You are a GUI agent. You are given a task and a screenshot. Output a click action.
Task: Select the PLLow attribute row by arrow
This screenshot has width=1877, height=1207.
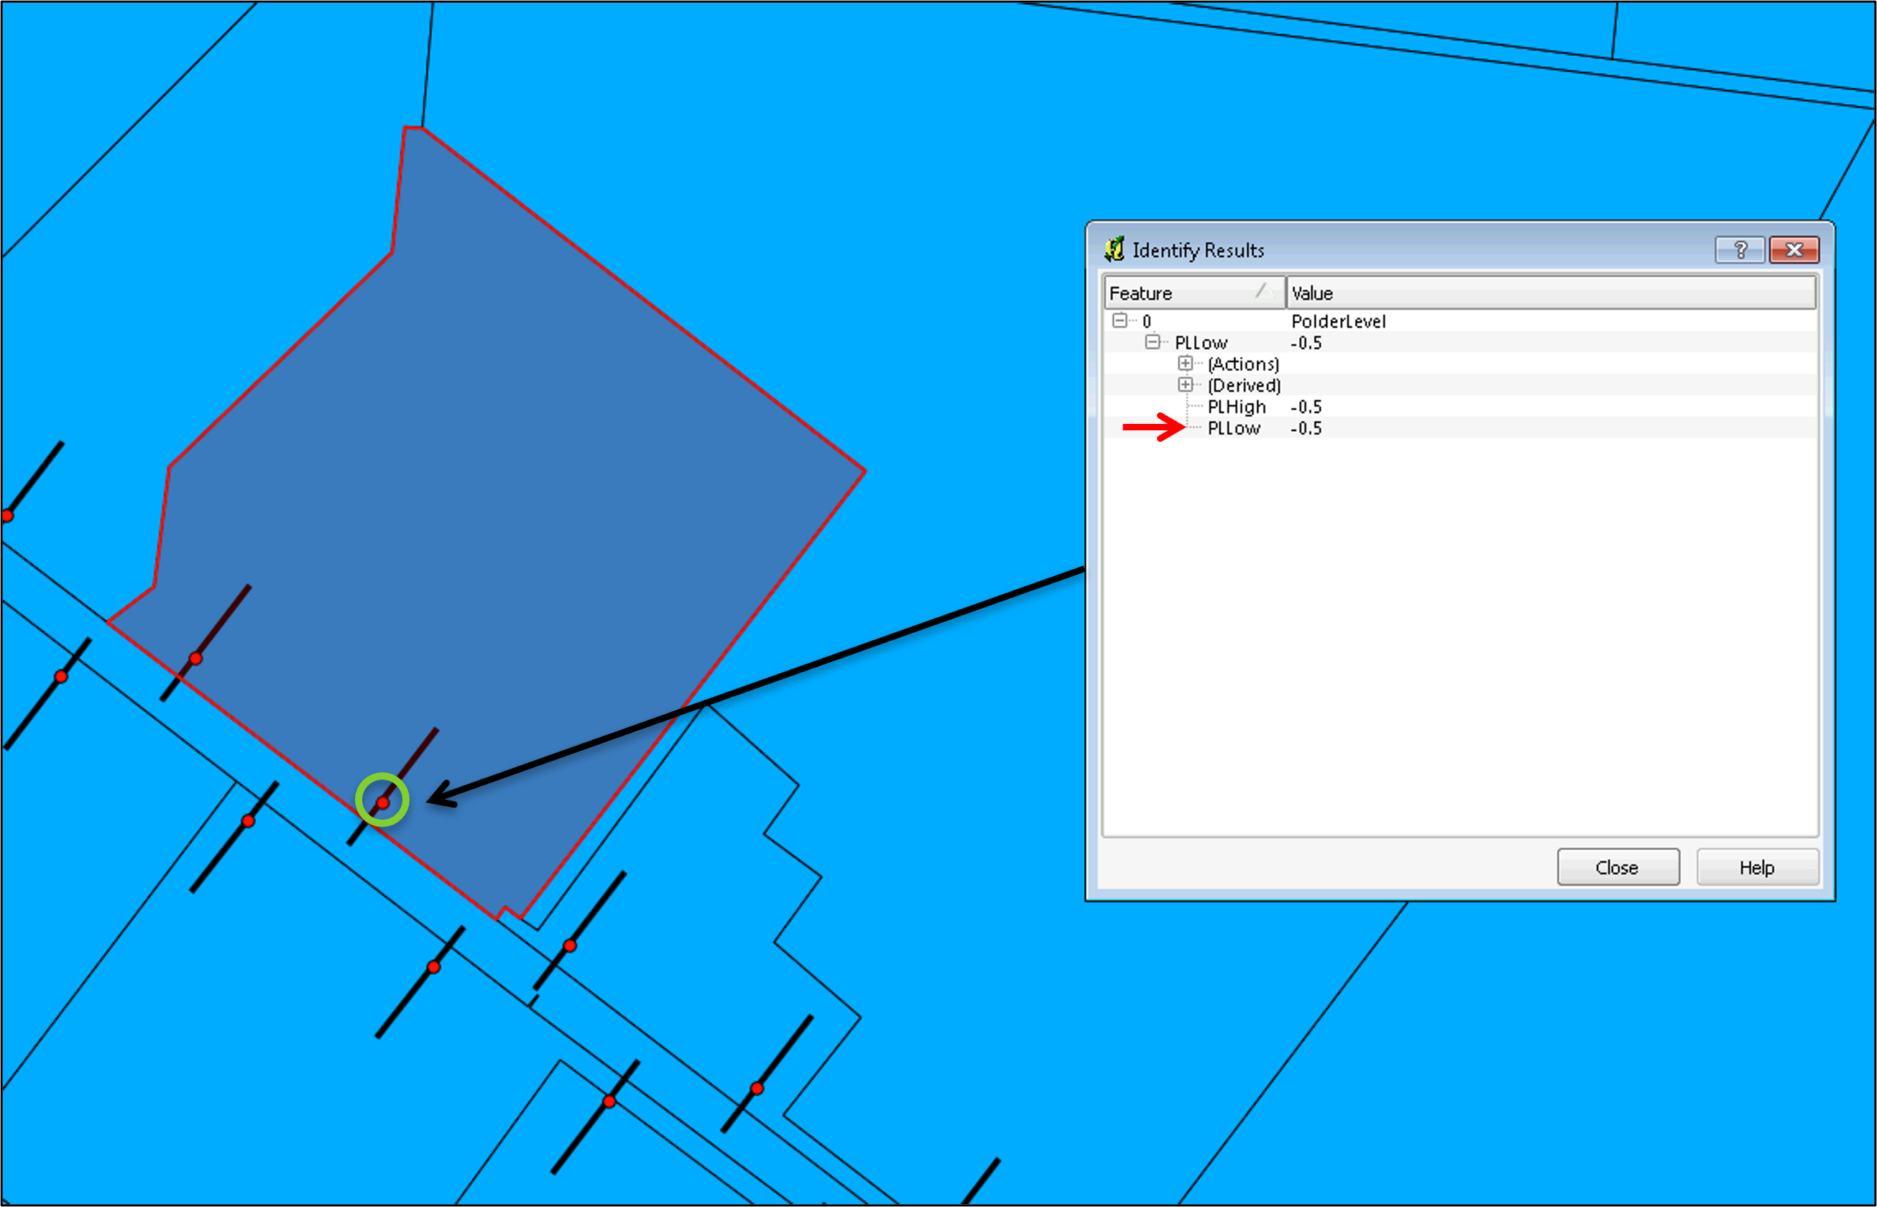[1234, 428]
